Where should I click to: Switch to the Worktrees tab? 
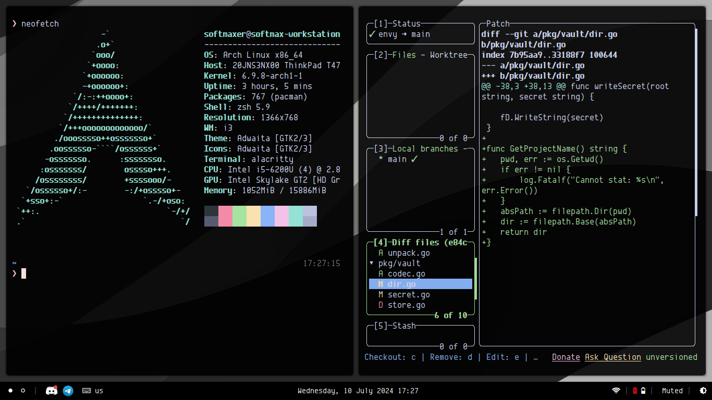click(449, 55)
